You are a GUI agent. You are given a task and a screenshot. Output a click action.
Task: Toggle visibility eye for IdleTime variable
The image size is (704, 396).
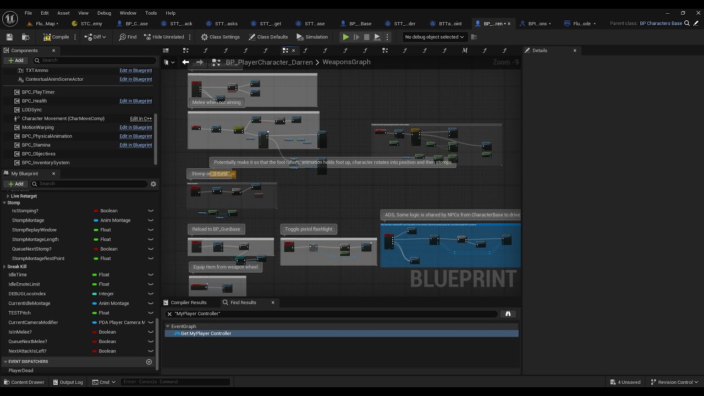point(151,274)
